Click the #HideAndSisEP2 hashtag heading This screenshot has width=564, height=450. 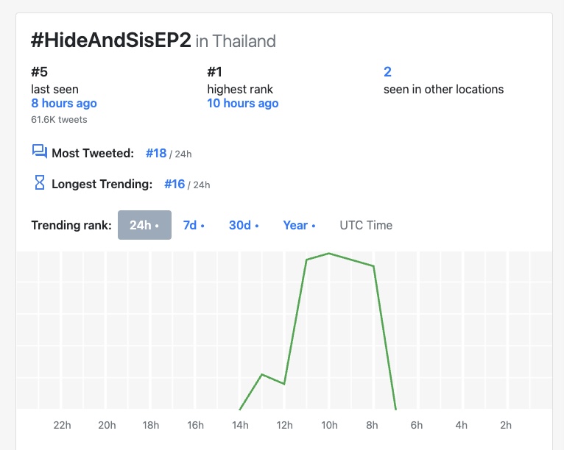(x=110, y=40)
